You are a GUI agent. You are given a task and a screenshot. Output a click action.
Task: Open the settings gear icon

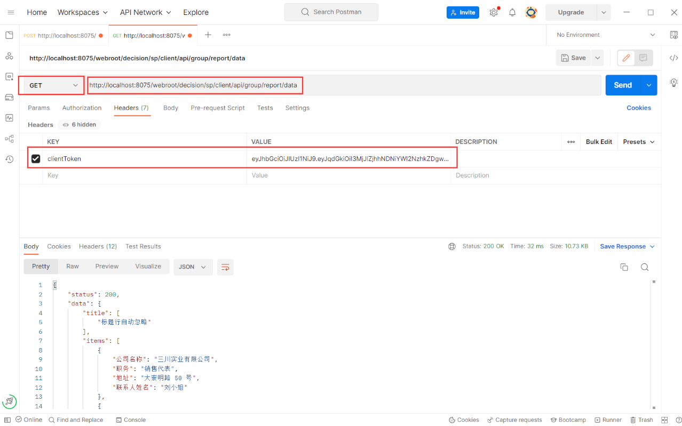[x=494, y=12]
